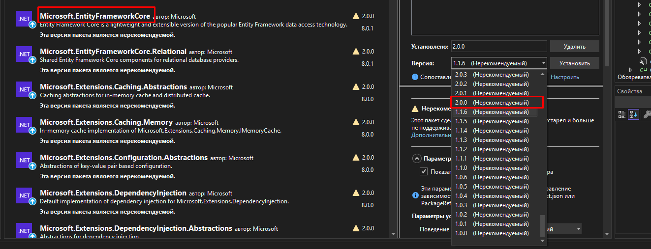Image resolution: width=651 pixels, height=249 pixels.
Task: Click warning icon in Microsoft.EntityFrameworkCore row
Action: tap(356, 16)
